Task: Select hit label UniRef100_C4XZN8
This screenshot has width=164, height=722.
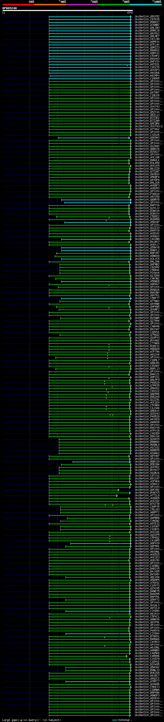Action: [147, 239]
